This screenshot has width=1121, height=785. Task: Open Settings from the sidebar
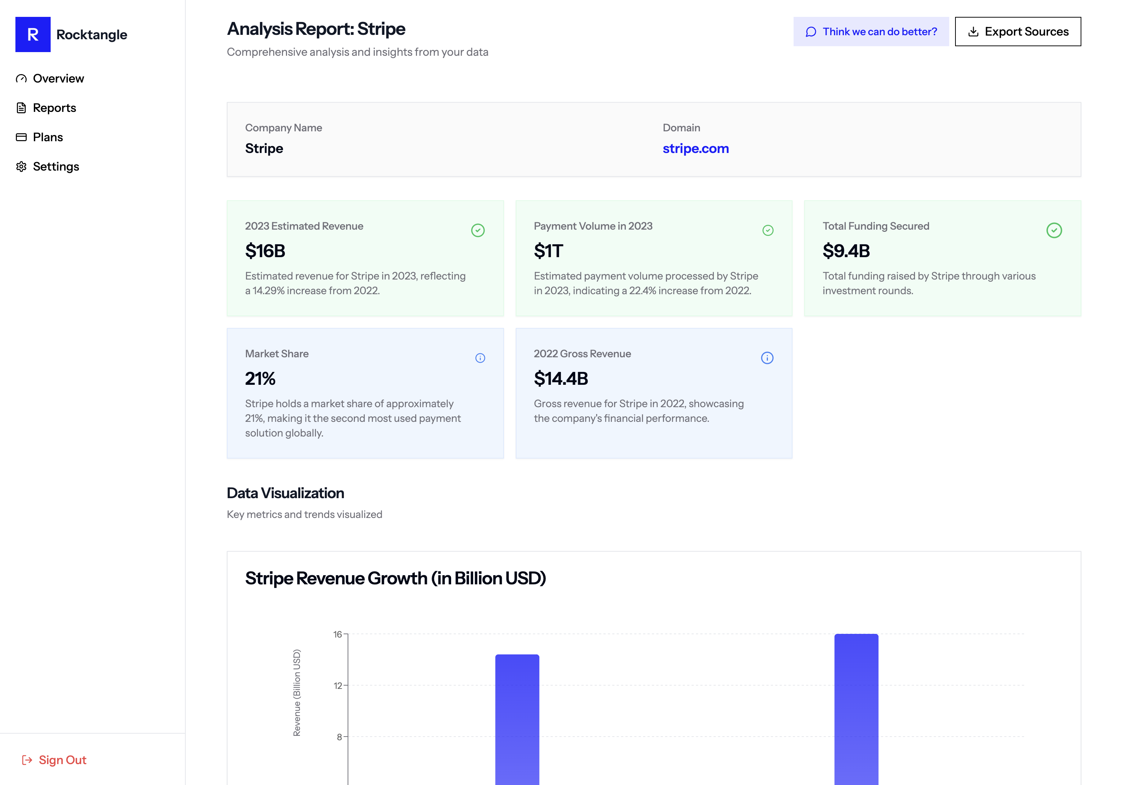coord(56,167)
